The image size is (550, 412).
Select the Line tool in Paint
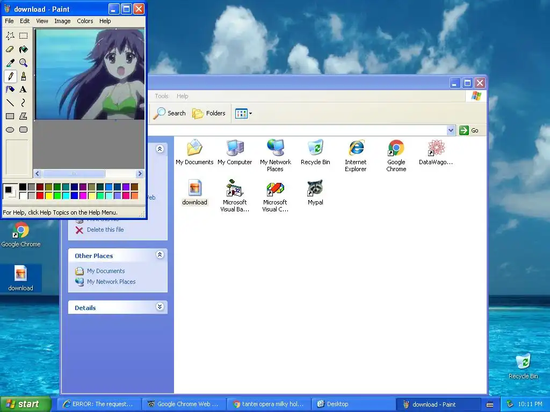(x=10, y=102)
